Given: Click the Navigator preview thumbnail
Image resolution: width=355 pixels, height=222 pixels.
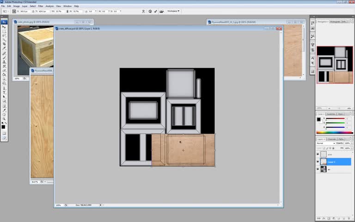Looking at the screenshot, I should pos(335,65).
